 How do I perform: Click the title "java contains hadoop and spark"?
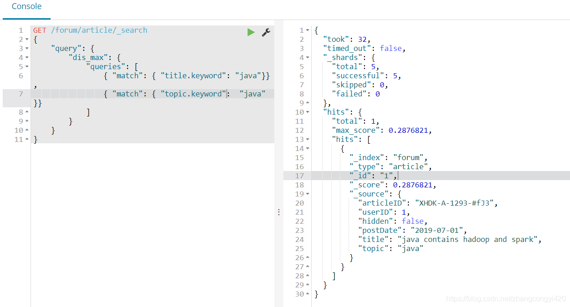click(467, 239)
